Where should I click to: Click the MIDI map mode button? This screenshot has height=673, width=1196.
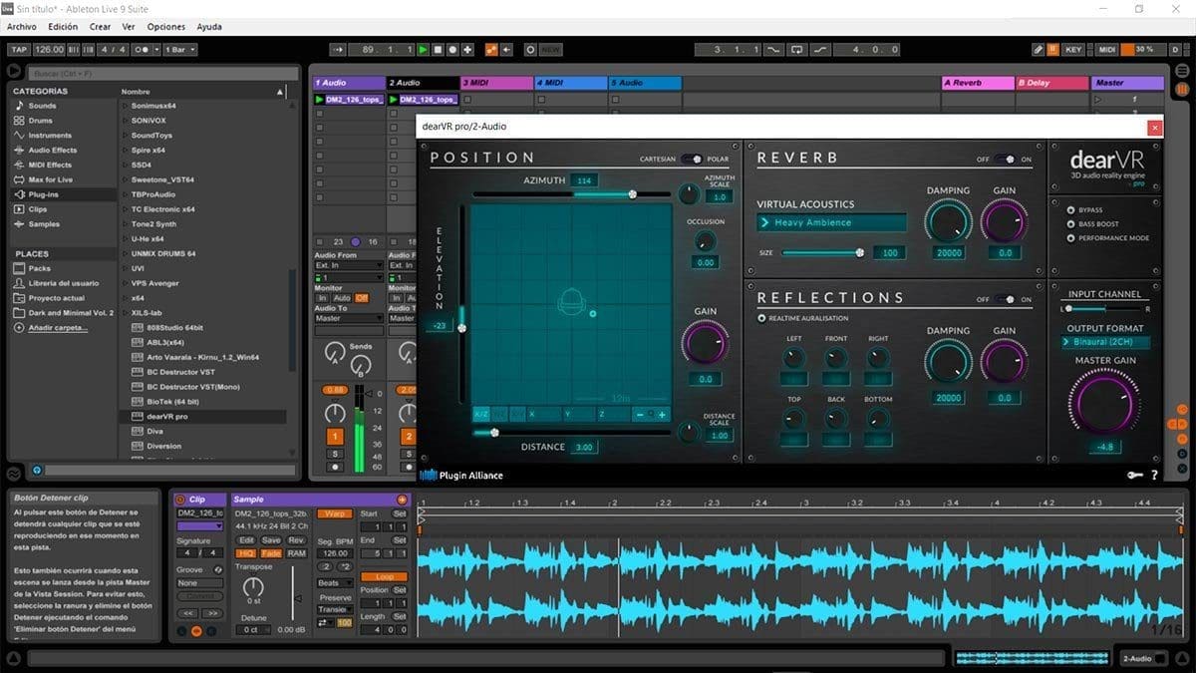tap(1106, 49)
